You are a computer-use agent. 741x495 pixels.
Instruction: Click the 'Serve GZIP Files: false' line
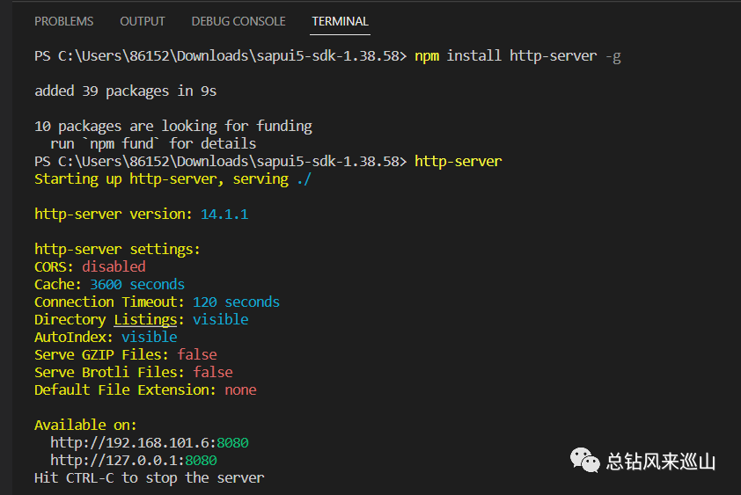tap(126, 354)
